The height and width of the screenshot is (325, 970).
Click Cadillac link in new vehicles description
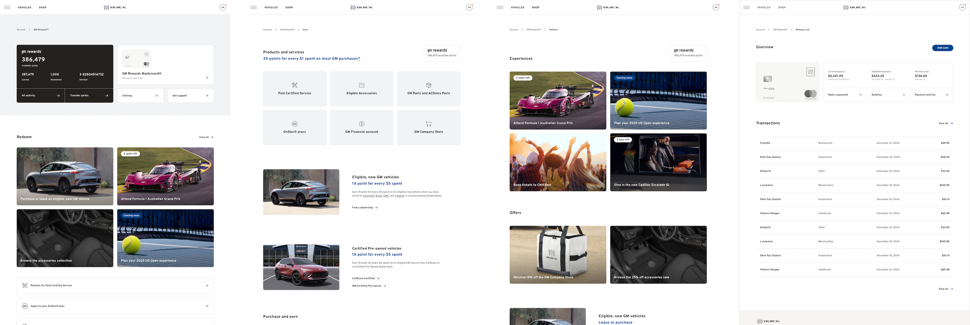coord(400,196)
